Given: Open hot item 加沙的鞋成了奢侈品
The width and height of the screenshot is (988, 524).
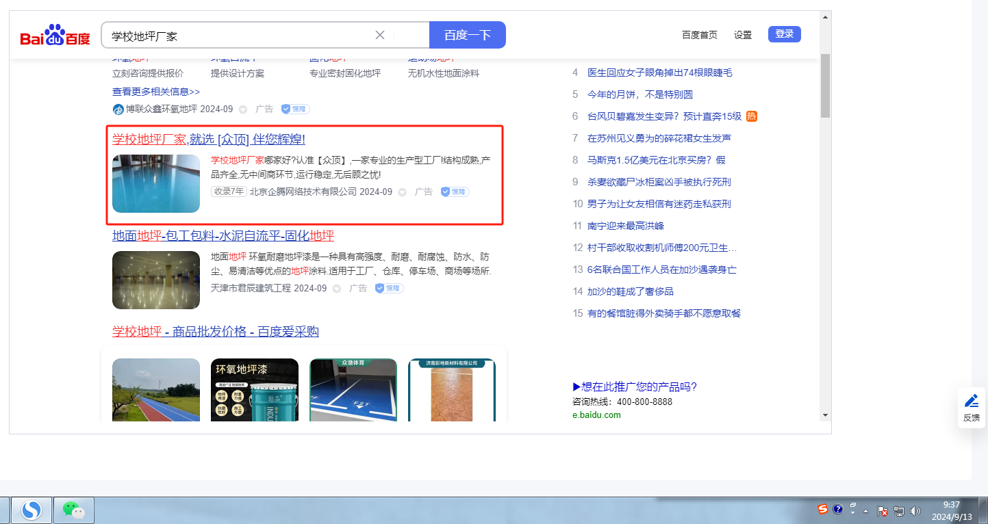Looking at the screenshot, I should (631, 291).
